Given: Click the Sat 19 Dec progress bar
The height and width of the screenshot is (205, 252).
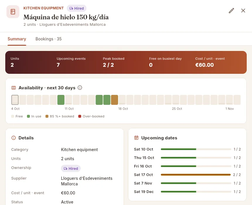Looking at the screenshot, I should 196,192.
